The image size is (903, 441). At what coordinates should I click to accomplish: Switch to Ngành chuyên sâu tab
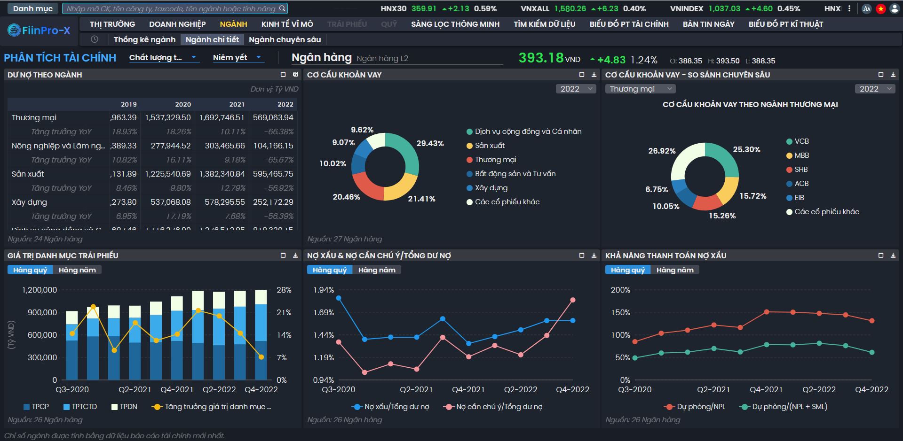(285, 39)
